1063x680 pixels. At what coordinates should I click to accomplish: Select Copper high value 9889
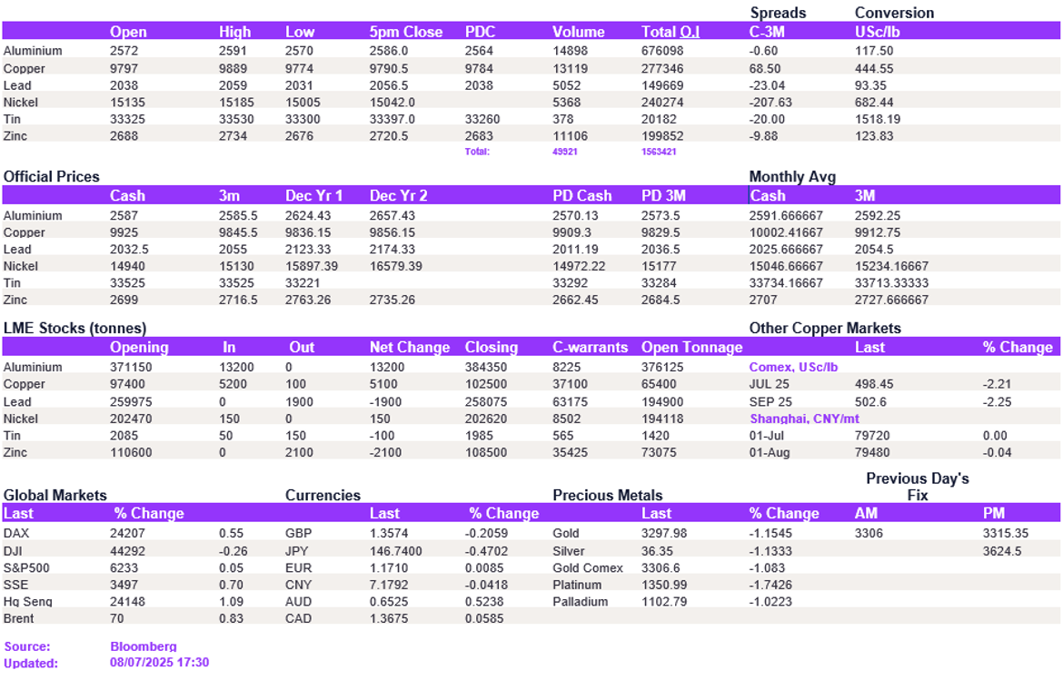(x=233, y=68)
